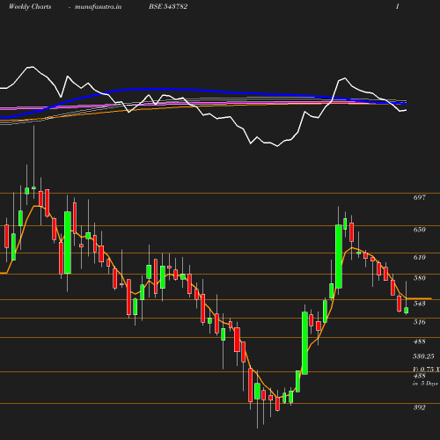Click the 650 price level label
Screen dimensions: 440x440
pyautogui.click(x=420, y=230)
